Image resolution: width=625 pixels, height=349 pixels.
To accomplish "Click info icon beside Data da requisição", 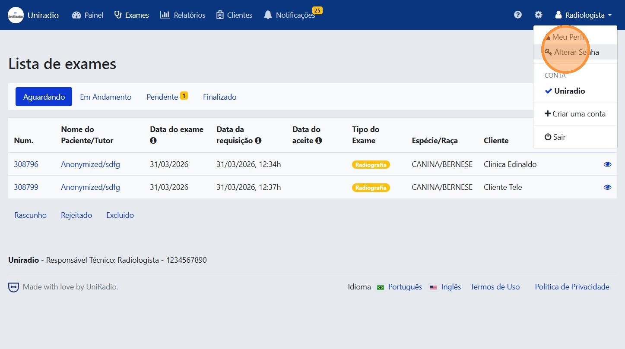I will (258, 141).
